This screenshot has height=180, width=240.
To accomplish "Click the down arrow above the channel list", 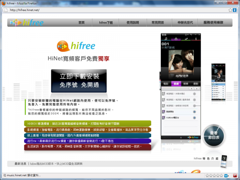I will 192,88.
